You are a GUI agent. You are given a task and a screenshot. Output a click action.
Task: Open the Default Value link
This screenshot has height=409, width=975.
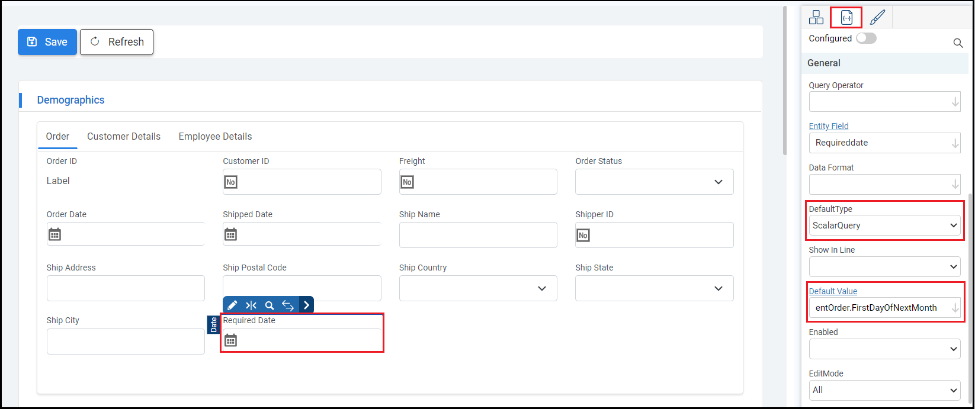point(833,291)
